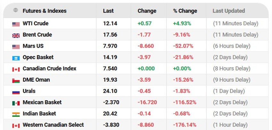Click the % Change column header
Screen dimensions: 272x130
pos(185,11)
